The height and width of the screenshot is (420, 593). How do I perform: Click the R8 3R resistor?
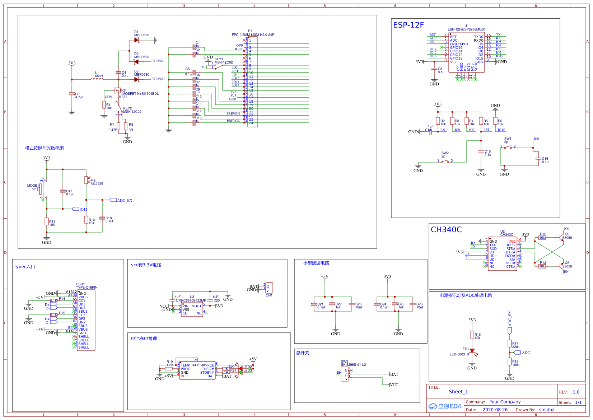(126, 126)
